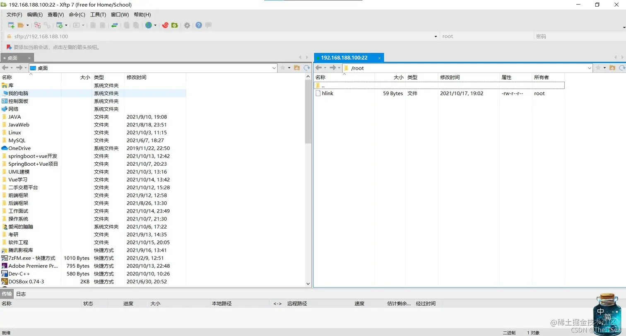This screenshot has width=626, height=336.
Task: Click the globe icon in the toolbar
Action: pos(149,25)
